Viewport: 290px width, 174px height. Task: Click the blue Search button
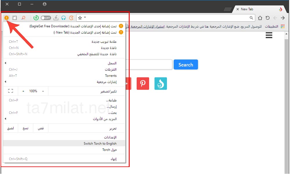pyautogui.click(x=186, y=65)
